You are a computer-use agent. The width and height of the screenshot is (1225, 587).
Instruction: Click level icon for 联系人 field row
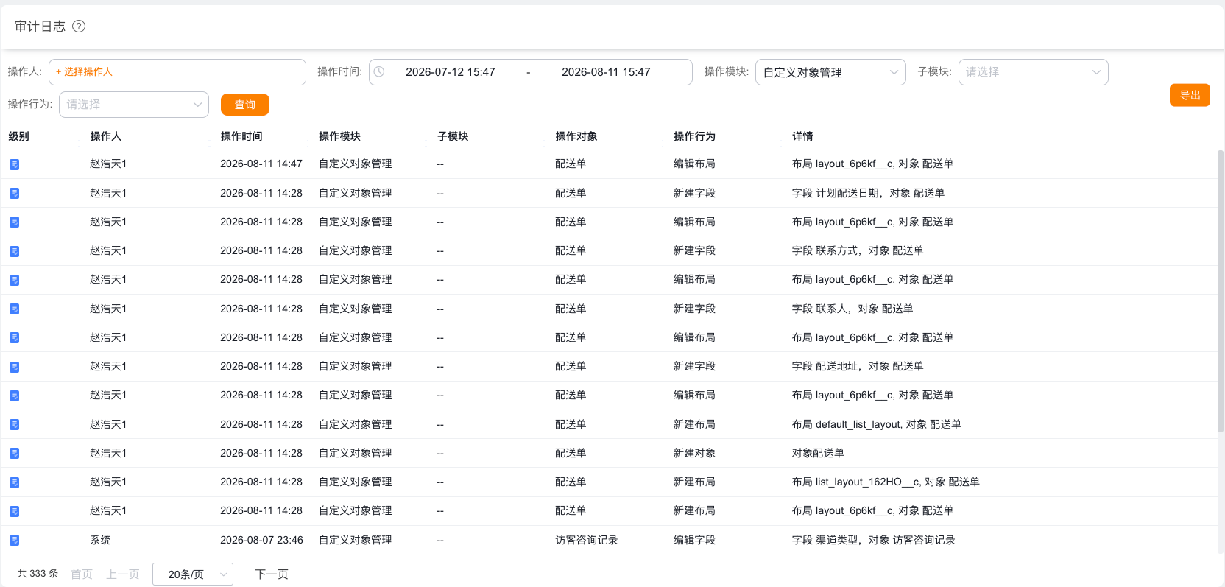point(14,309)
